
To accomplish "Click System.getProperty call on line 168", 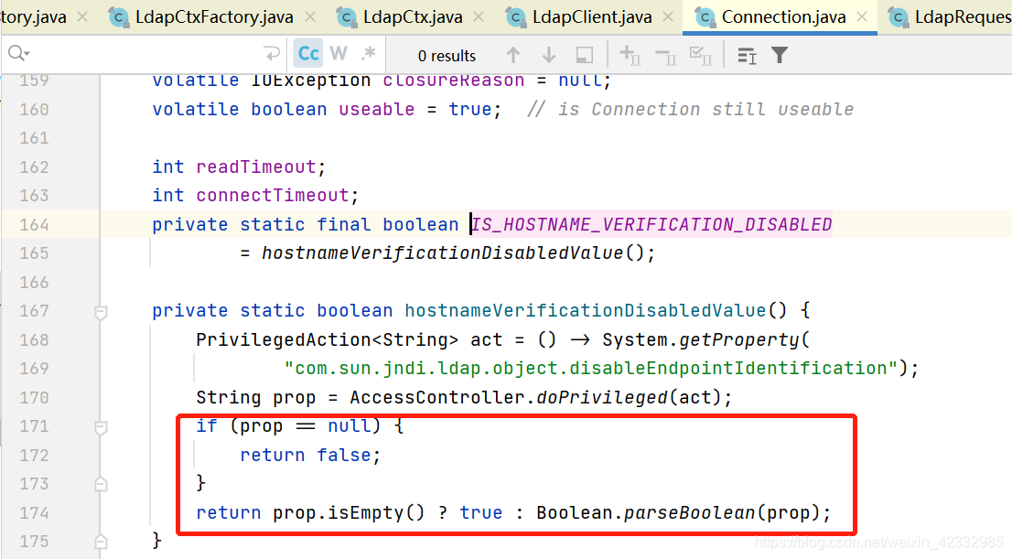I will 705,339.
